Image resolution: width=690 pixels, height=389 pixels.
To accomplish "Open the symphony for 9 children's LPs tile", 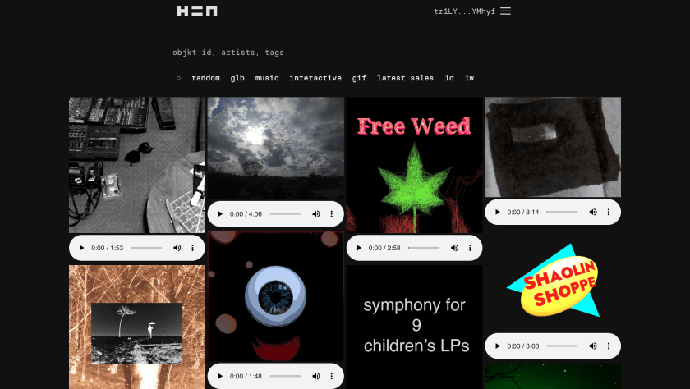I will 414,327.
